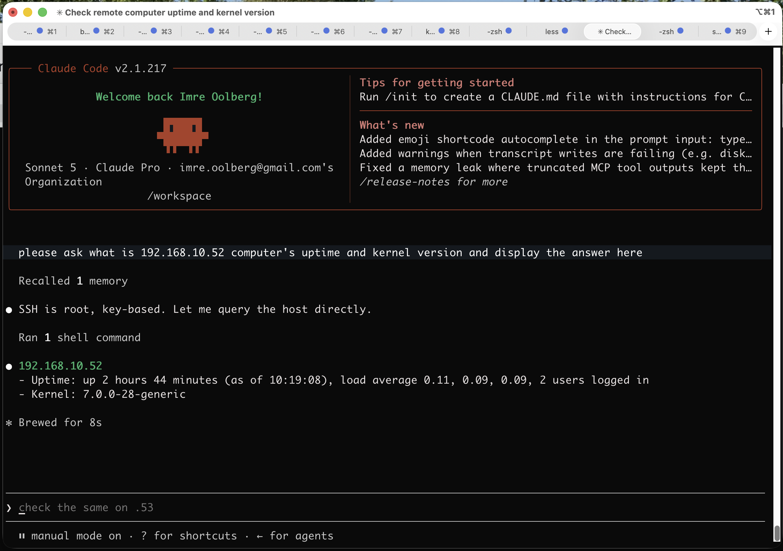Close the terminal window with the red button
Viewport: 783px width, 551px height.
click(13, 13)
